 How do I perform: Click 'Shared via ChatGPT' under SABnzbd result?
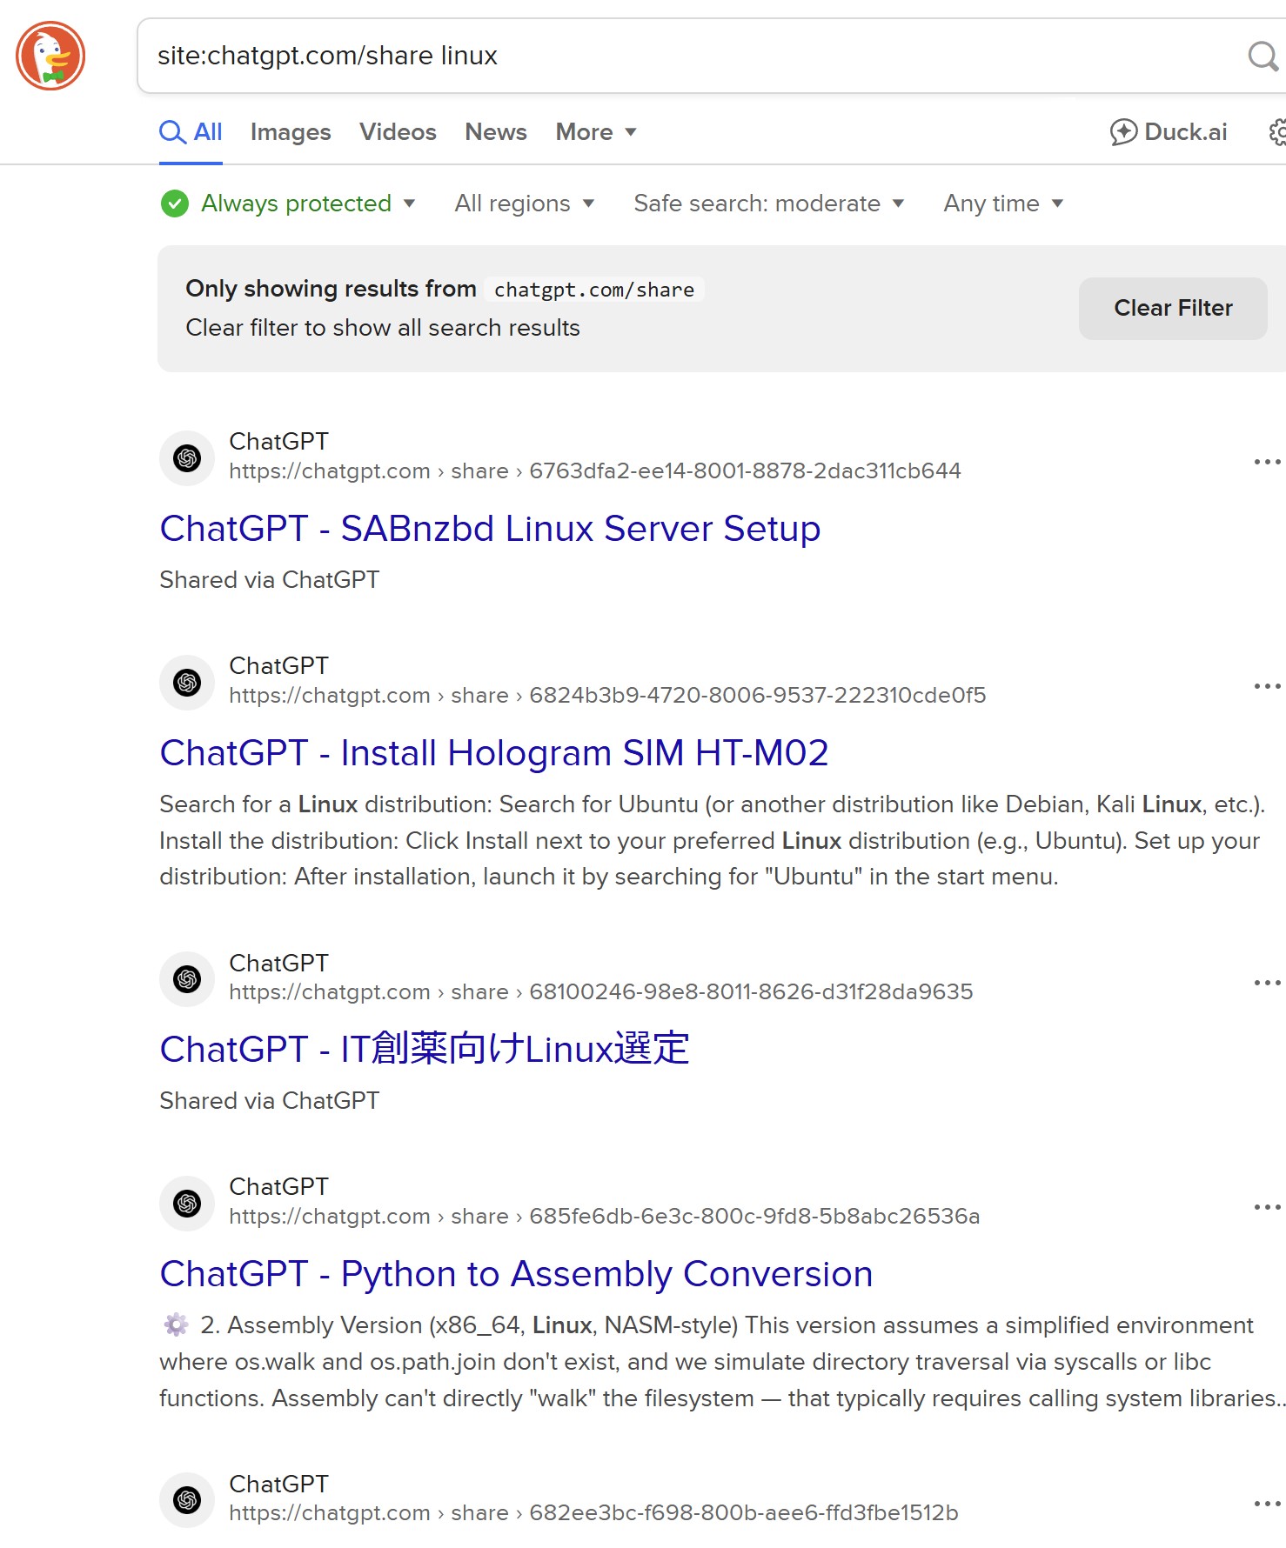pyautogui.click(x=270, y=580)
